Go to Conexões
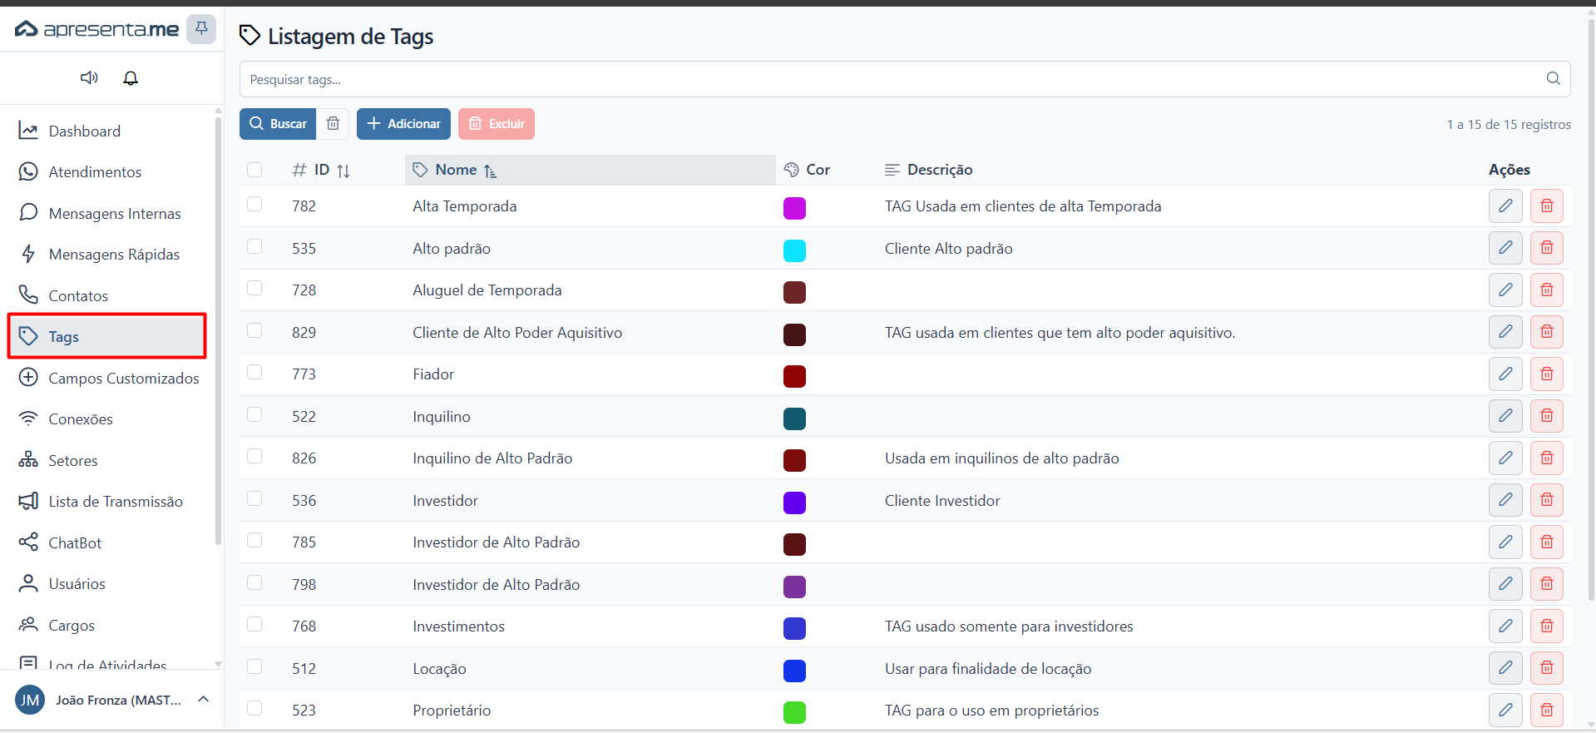Image resolution: width=1596 pixels, height=733 pixels. [108, 419]
